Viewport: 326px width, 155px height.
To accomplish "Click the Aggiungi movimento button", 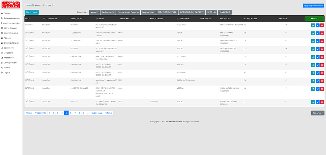I will [313, 6].
